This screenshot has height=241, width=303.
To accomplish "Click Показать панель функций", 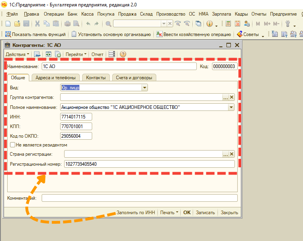I will click(x=35, y=34).
